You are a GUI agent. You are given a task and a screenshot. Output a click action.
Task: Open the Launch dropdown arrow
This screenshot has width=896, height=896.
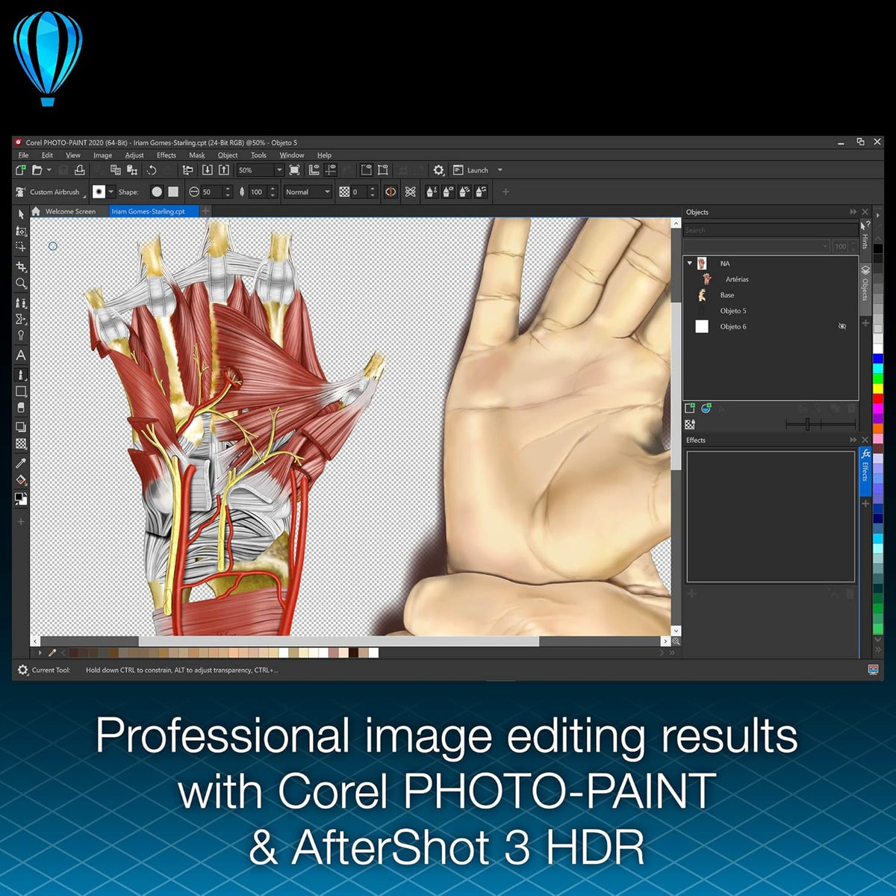point(500,170)
